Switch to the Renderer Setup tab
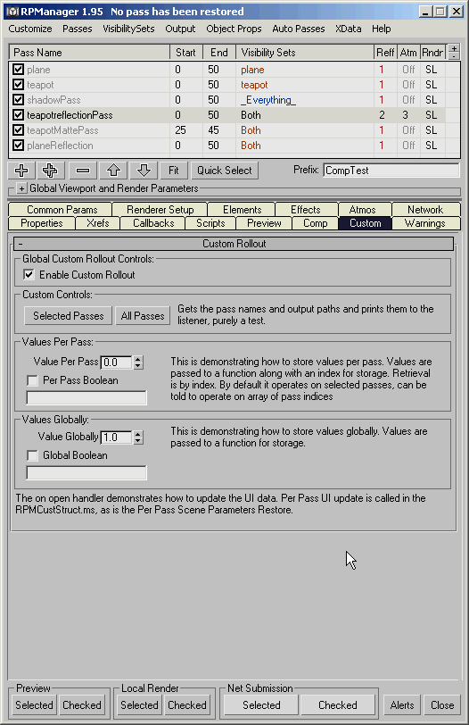Image resolution: width=469 pixels, height=725 pixels. click(160, 210)
